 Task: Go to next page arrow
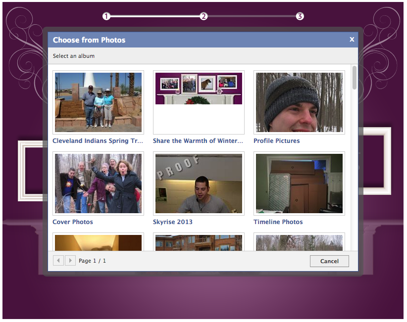(x=70, y=260)
